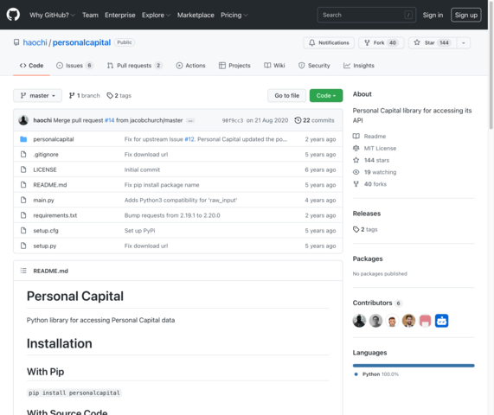Switch to the Pull requests tab
The image size is (494, 415).
134,66
